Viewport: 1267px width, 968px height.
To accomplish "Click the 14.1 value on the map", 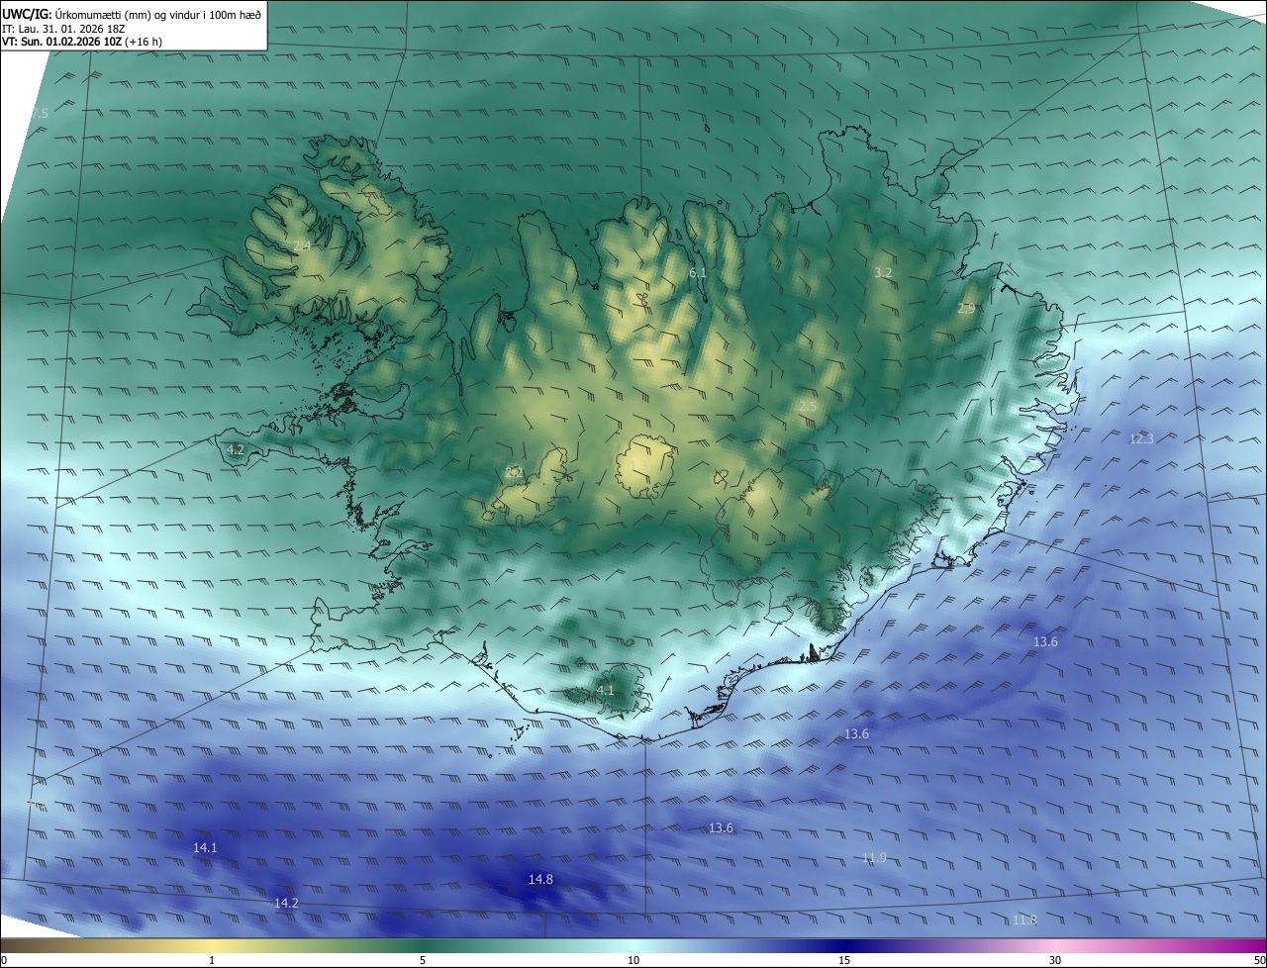I will pyautogui.click(x=205, y=847).
